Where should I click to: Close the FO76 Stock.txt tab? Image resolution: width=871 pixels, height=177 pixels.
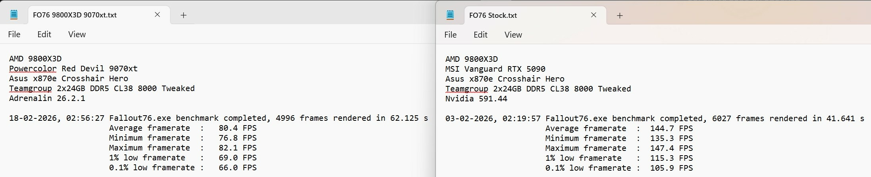(594, 15)
